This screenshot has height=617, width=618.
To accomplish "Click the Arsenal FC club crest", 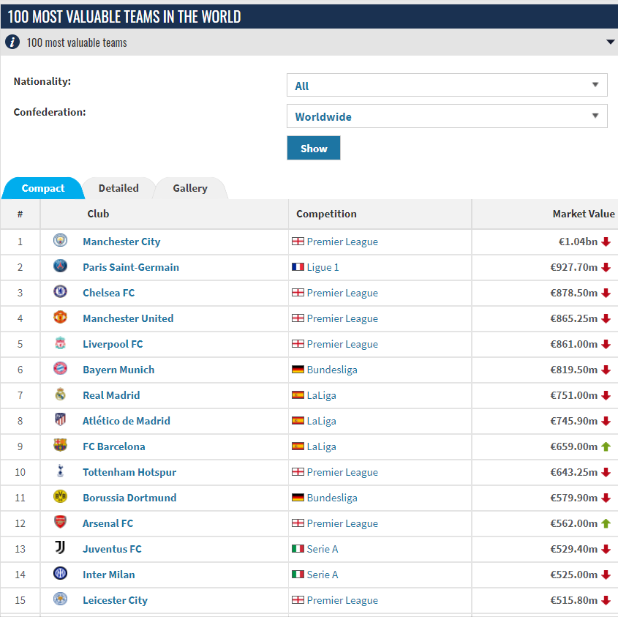I will pos(60,523).
